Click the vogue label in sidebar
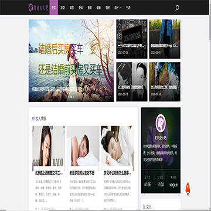211x211 pixels. 173,185
